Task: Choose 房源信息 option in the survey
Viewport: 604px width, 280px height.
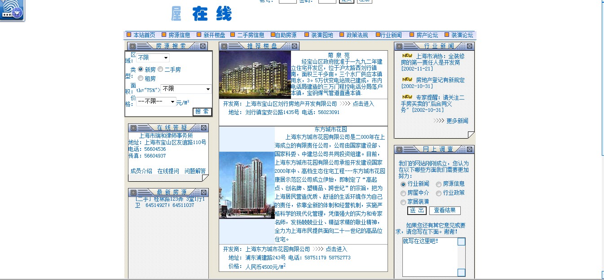Action: [439, 184]
